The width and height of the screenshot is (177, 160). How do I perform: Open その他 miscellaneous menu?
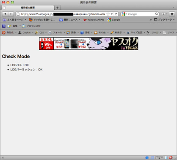pyautogui.click(x=101, y=33)
